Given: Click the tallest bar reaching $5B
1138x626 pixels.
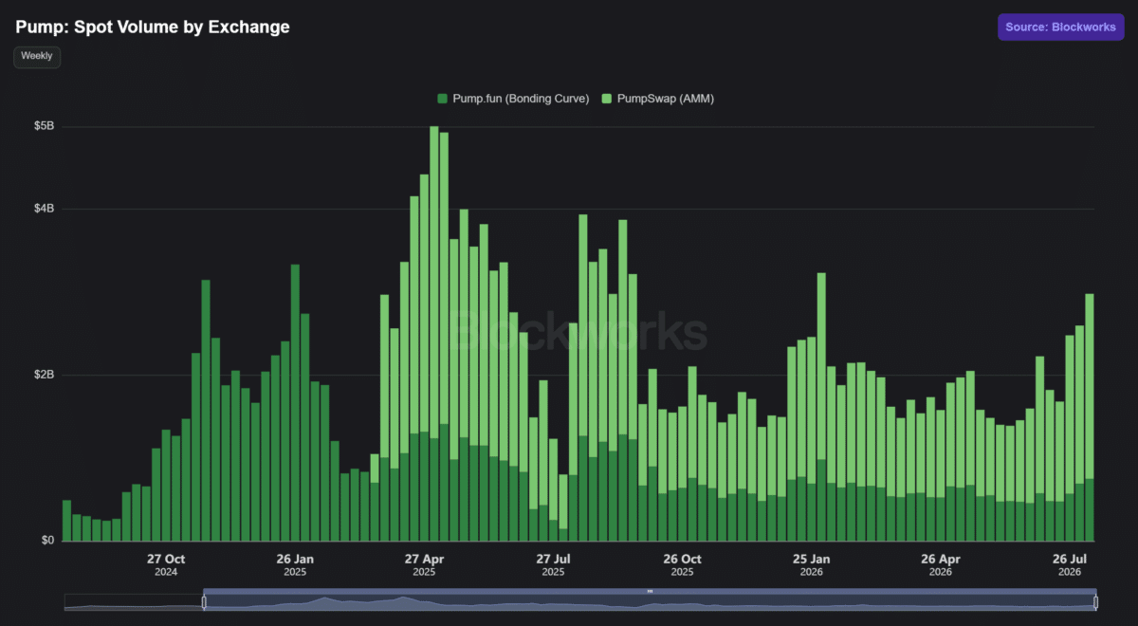Looking at the screenshot, I should pyautogui.click(x=433, y=334).
